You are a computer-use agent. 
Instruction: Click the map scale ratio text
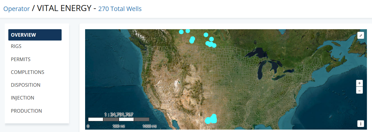point(118,114)
